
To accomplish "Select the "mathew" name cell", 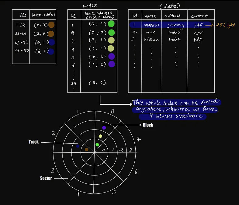I will (151, 25).
